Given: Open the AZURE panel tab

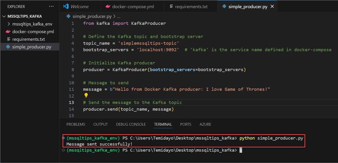Looking at the screenshot, I should pos(205,124).
